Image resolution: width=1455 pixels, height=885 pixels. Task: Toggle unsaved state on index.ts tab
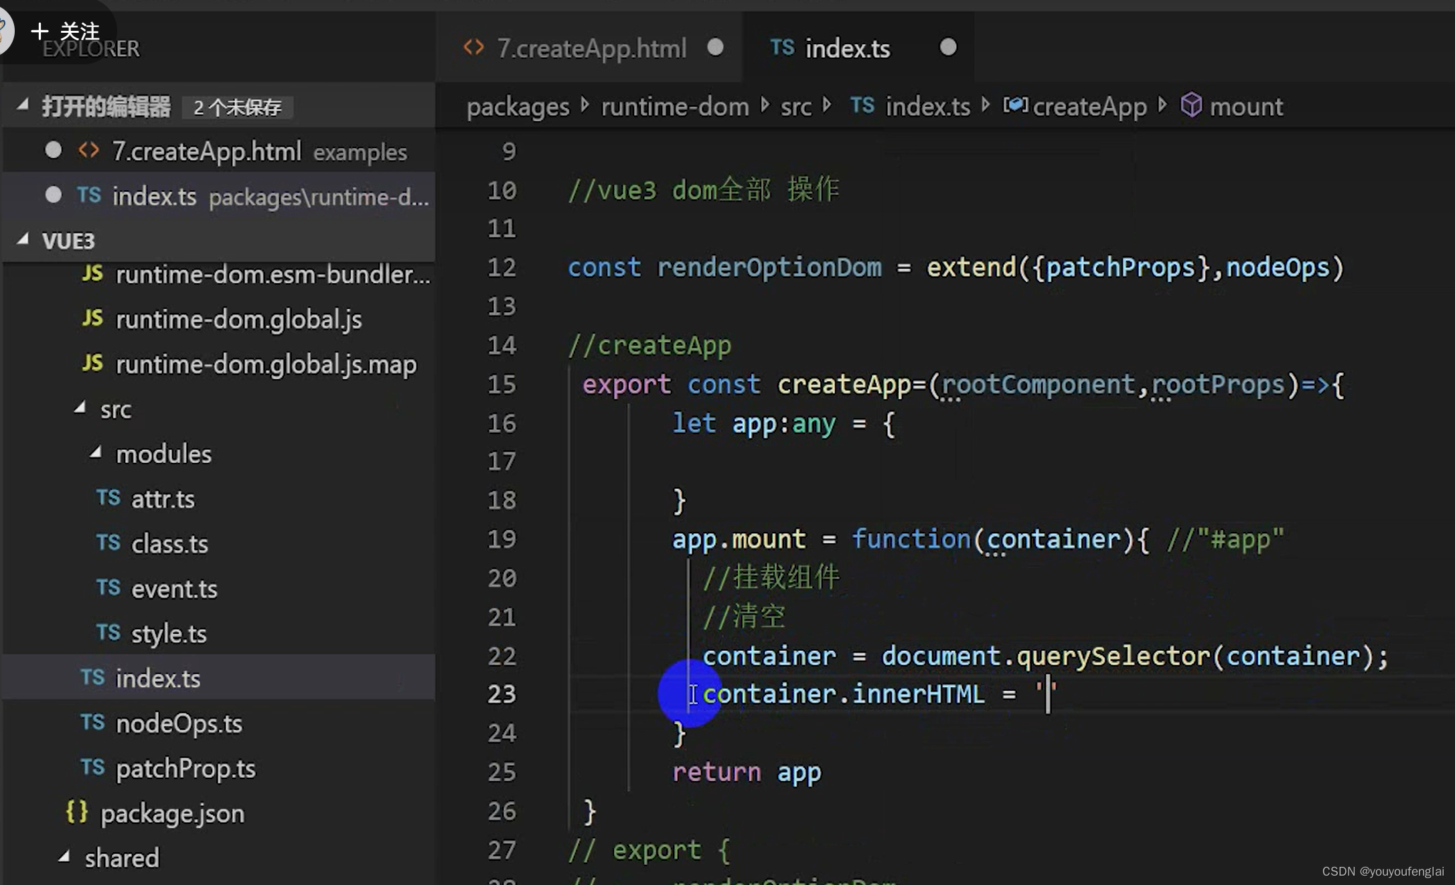[945, 48]
